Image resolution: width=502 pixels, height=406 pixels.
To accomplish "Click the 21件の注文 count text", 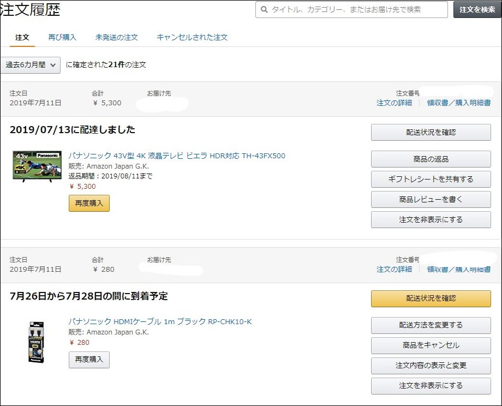I will click(127, 65).
